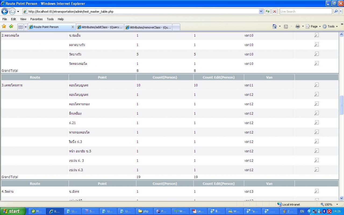Switch to Attributes/addClass jQuery tab

tap(100, 27)
